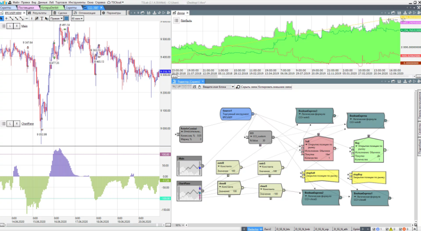Open the D_SS_N_btc bottom tab

(283, 229)
